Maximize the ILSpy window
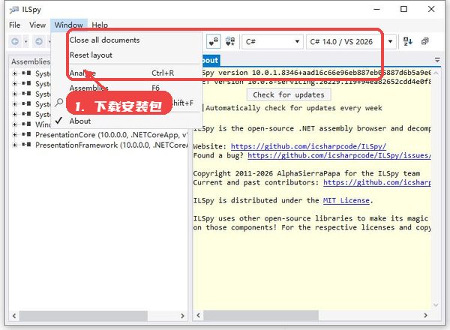Image resolution: width=450 pixels, height=330 pixels. [403, 9]
